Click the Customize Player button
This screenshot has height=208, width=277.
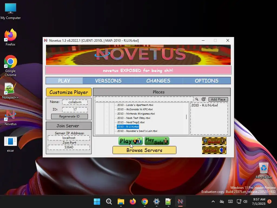[x=69, y=92]
